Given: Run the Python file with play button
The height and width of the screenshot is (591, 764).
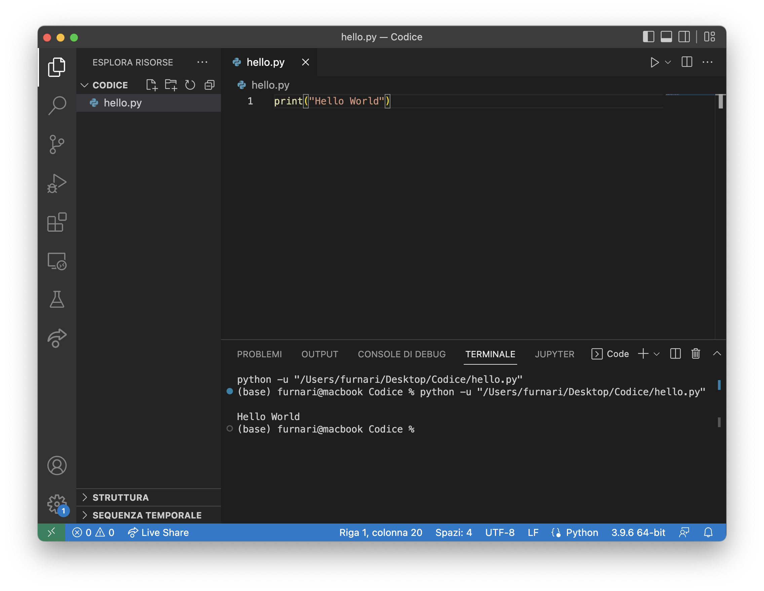Looking at the screenshot, I should pos(654,62).
